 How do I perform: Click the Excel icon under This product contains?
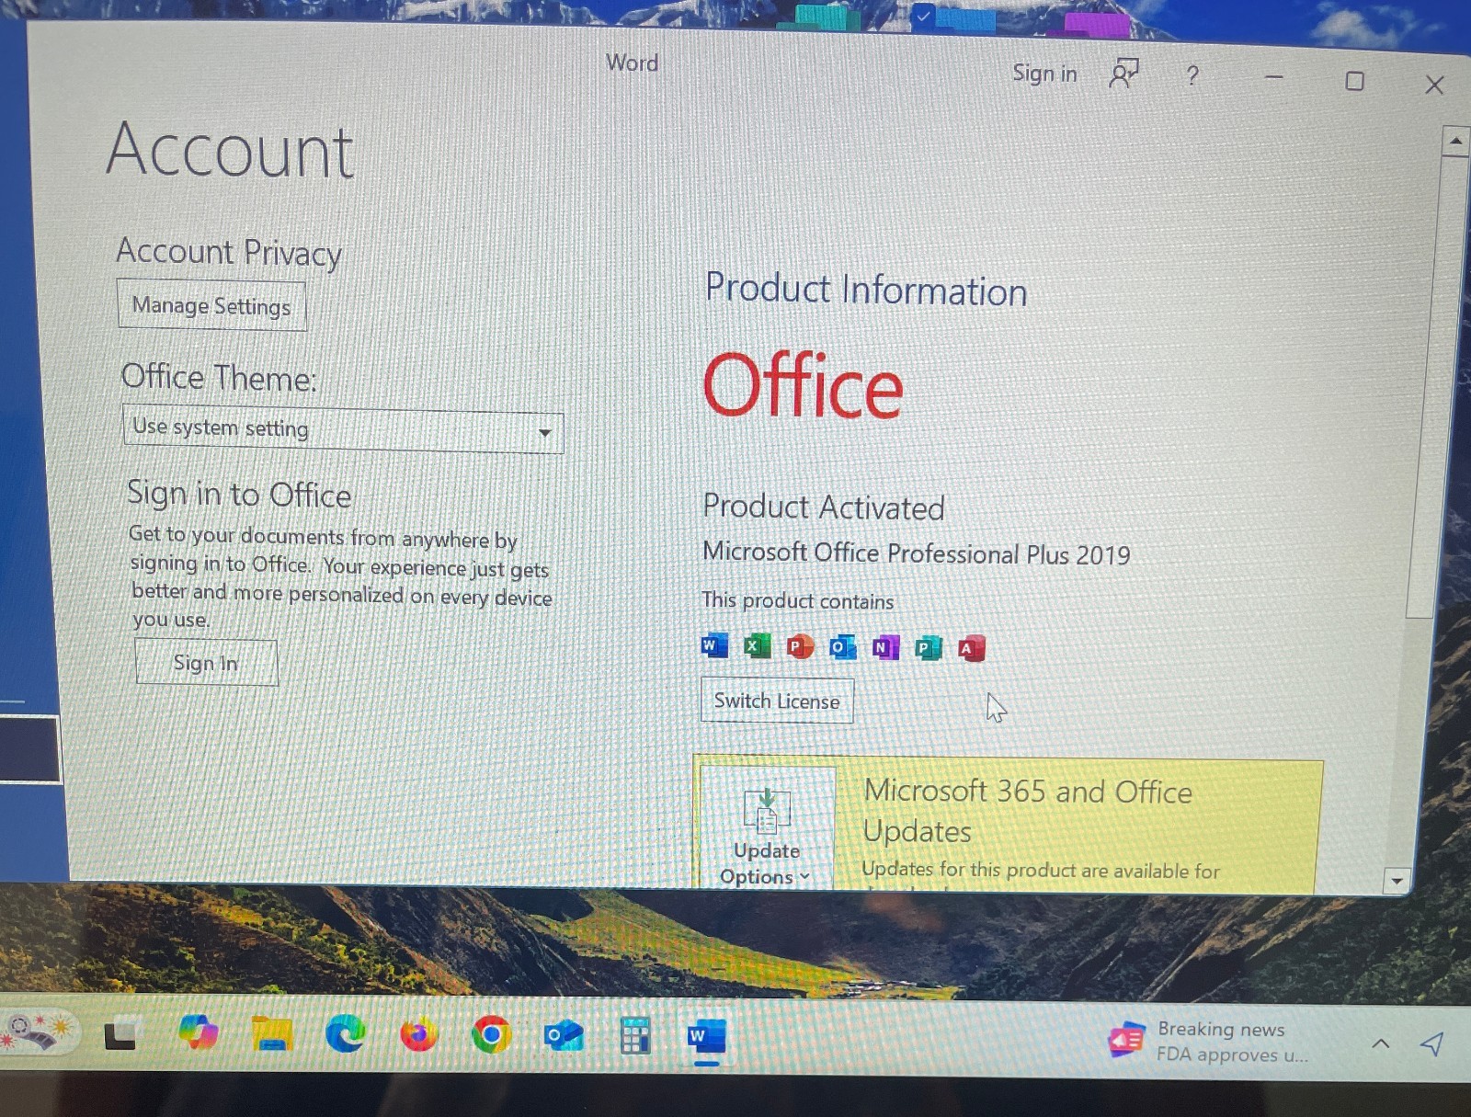(757, 646)
